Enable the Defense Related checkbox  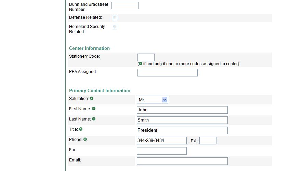115,18
